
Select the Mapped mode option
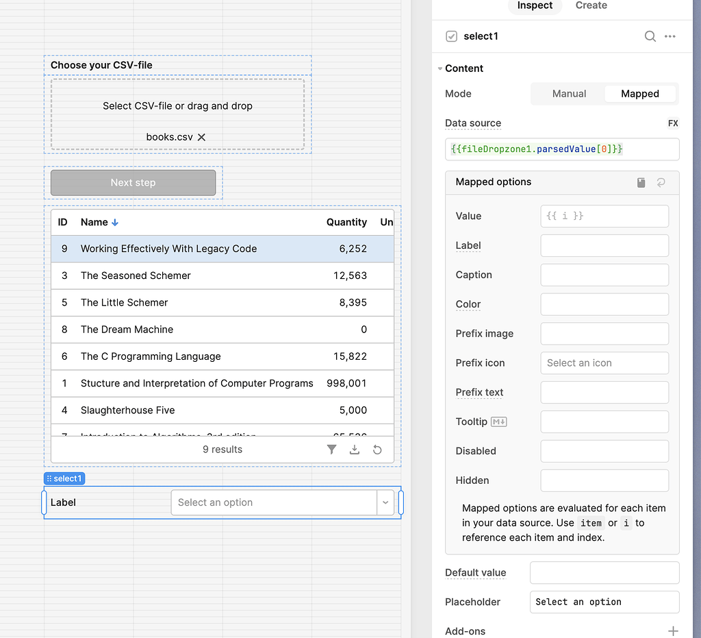(x=639, y=94)
